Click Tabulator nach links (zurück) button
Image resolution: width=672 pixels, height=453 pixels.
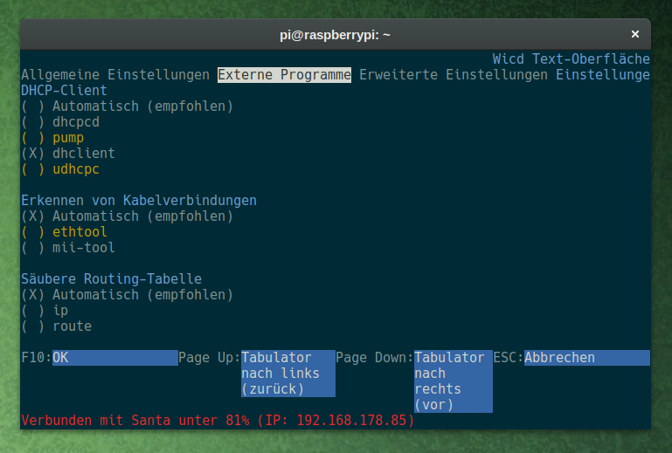tap(288, 374)
